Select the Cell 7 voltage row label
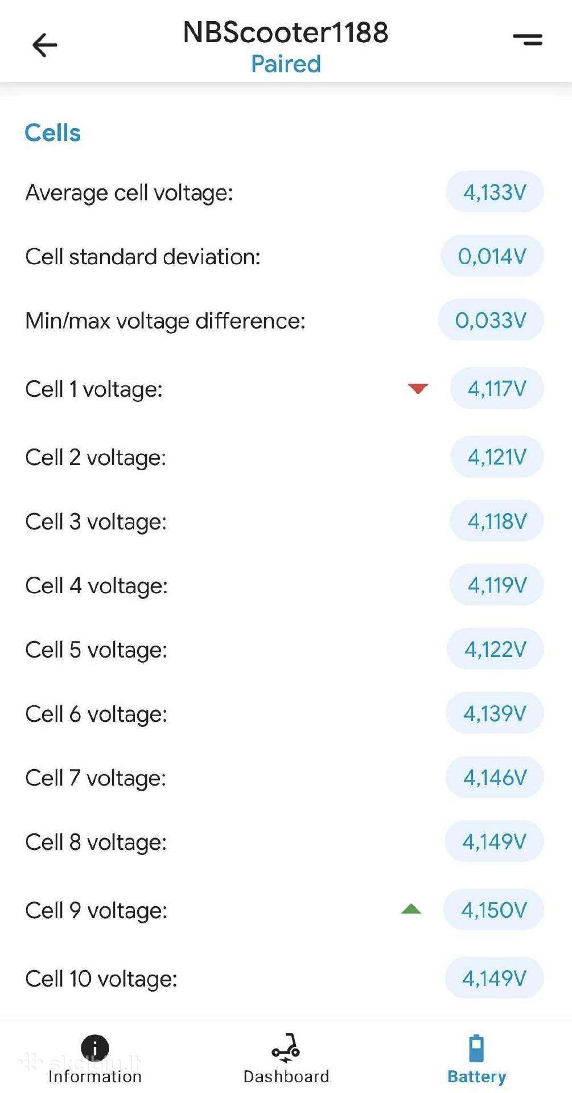Viewport: 572px width, 1093px height. pos(96,778)
